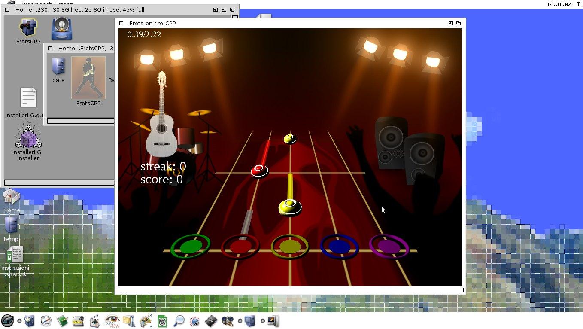This screenshot has width=583, height=329.
Task: Expand the dock arrow beside Icaros logo
Action: tap(19, 321)
